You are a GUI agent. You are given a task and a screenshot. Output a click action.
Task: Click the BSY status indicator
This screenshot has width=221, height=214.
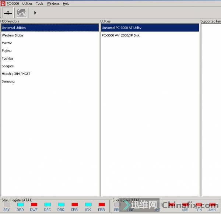[7, 204]
